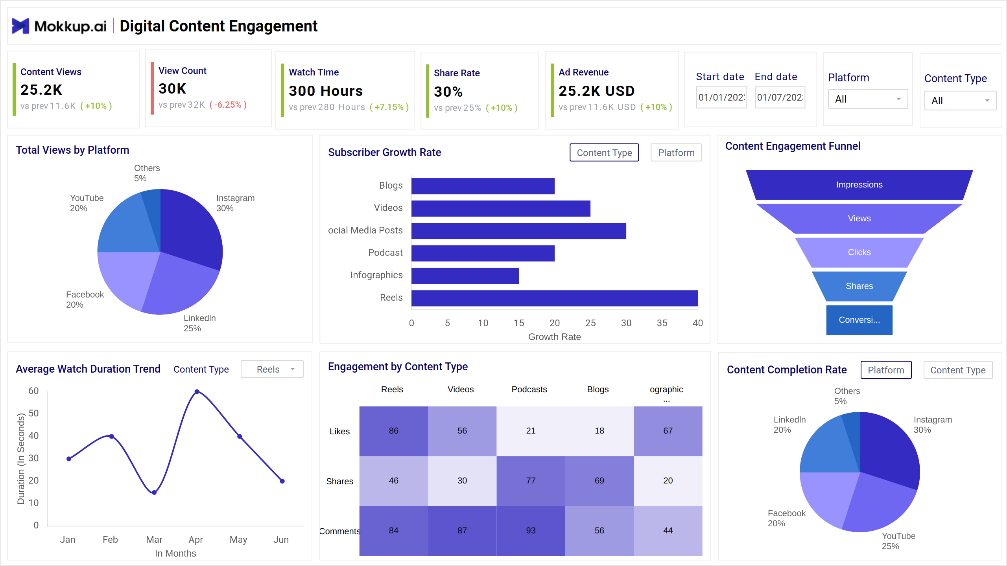The image size is (1007, 566).
Task: Expand the Reels content type dropdown
Action: 272,369
